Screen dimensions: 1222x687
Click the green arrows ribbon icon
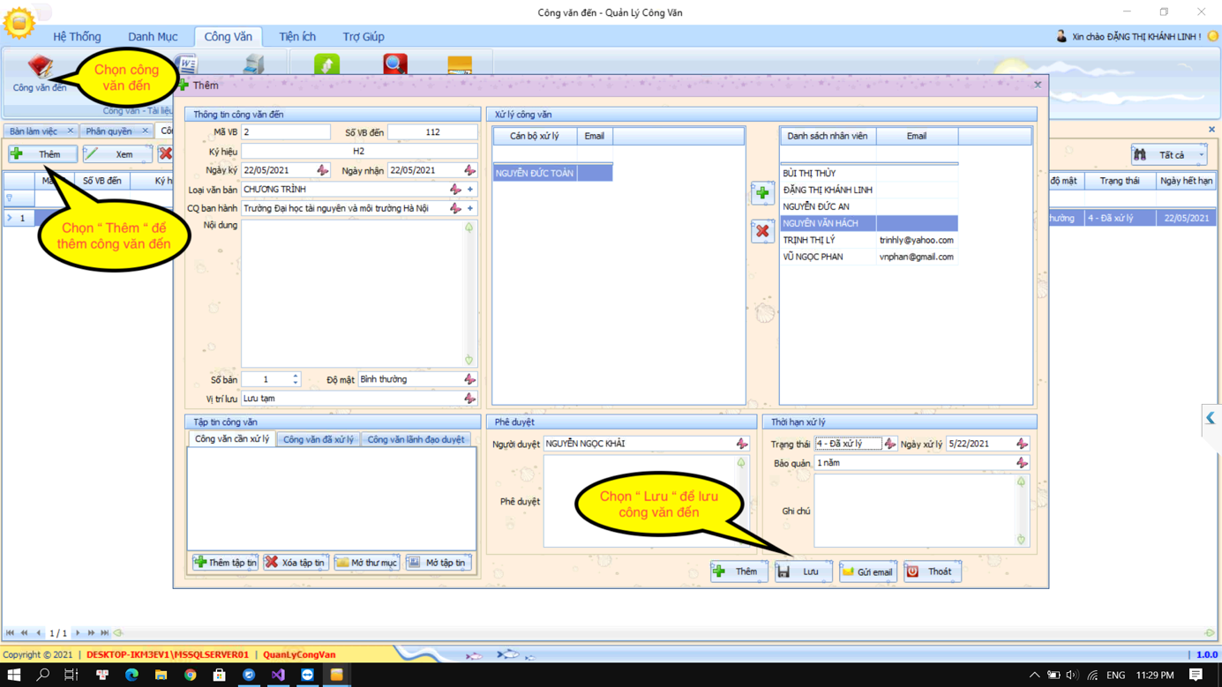(x=326, y=64)
